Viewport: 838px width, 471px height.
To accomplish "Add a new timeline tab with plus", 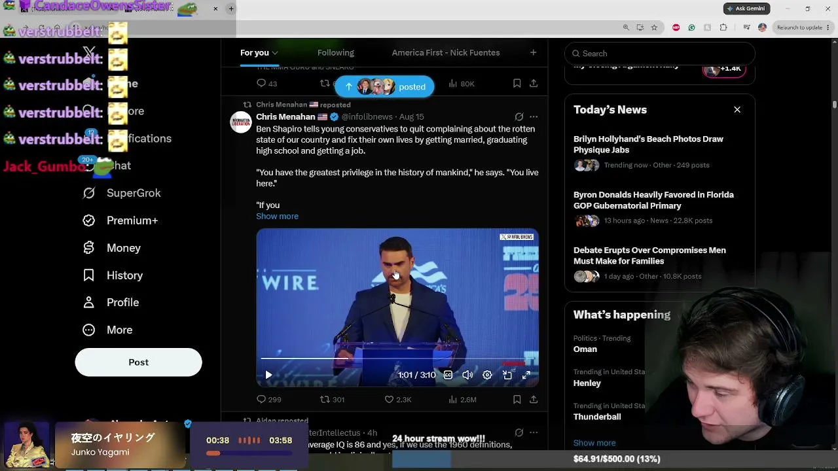I will coord(533,52).
